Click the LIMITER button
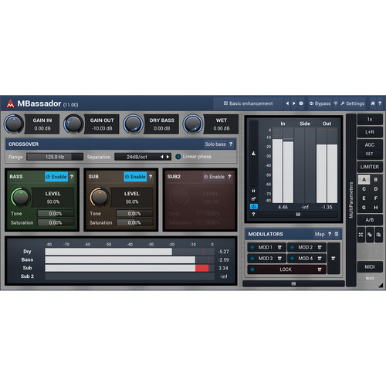This screenshot has height=386, width=386. click(x=370, y=167)
